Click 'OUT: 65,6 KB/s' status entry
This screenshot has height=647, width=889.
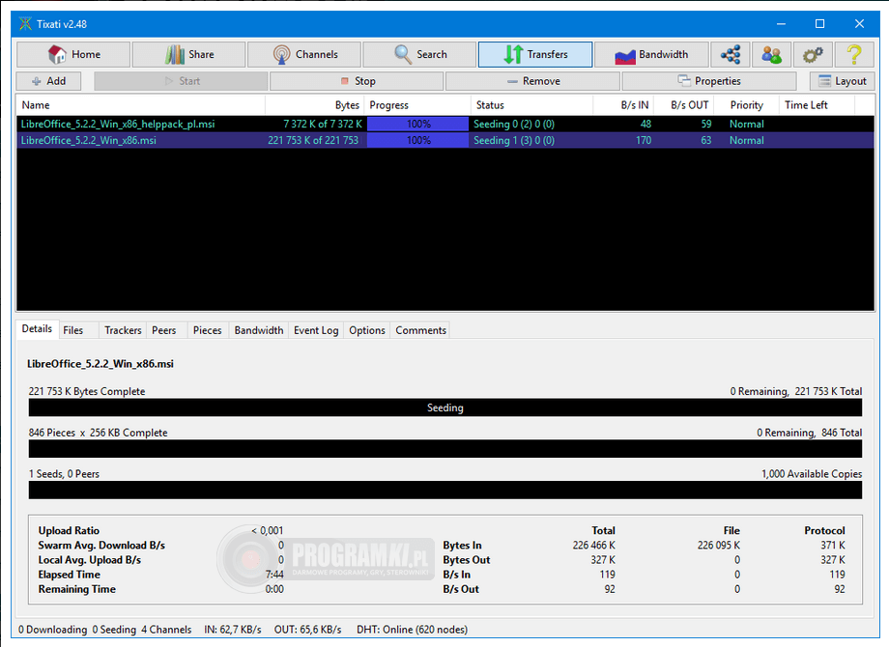308,630
